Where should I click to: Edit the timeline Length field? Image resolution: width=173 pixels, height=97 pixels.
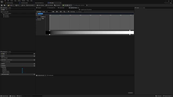(x=48, y=12)
